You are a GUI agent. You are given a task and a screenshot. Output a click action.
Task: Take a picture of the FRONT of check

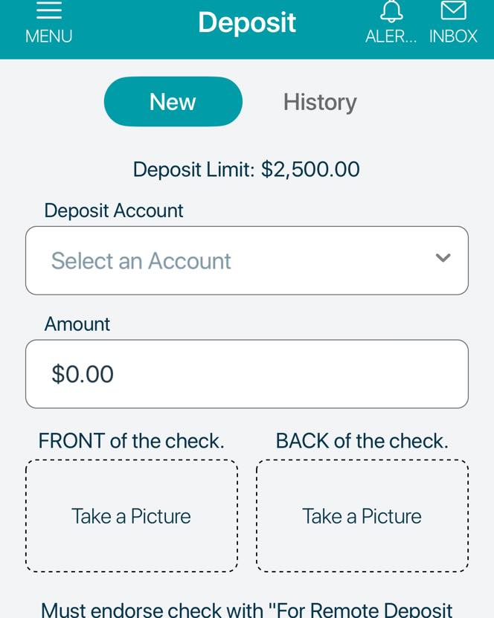point(131,515)
